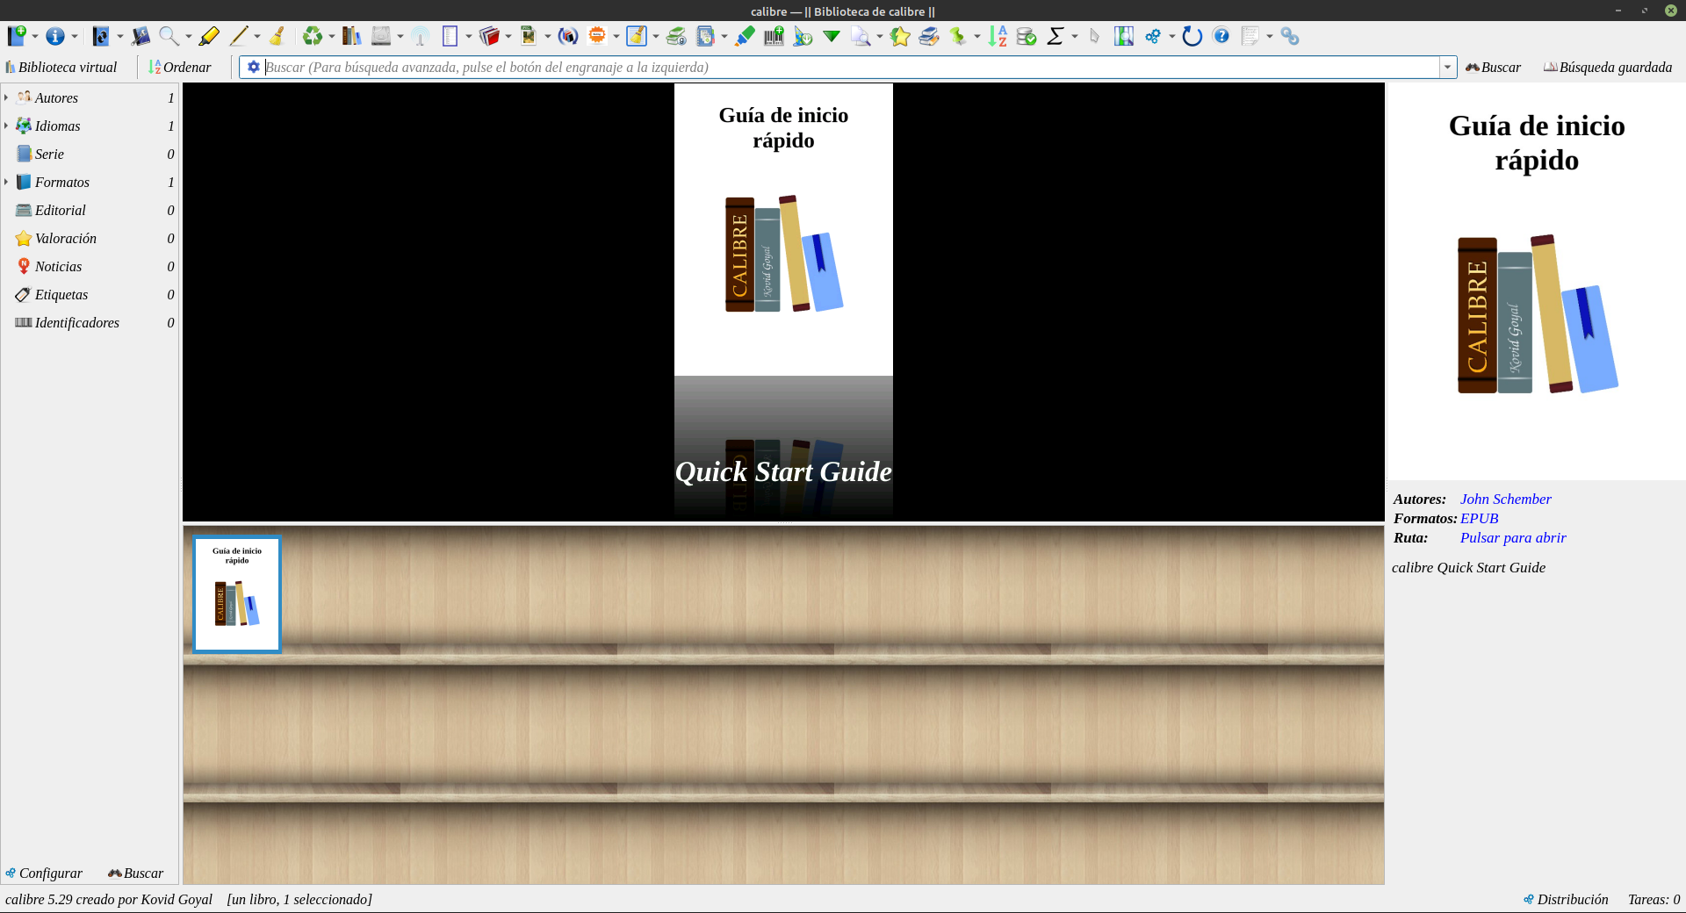The height and width of the screenshot is (913, 1686).
Task: Open dropdown arrow beside info icon
Action: click(x=75, y=37)
